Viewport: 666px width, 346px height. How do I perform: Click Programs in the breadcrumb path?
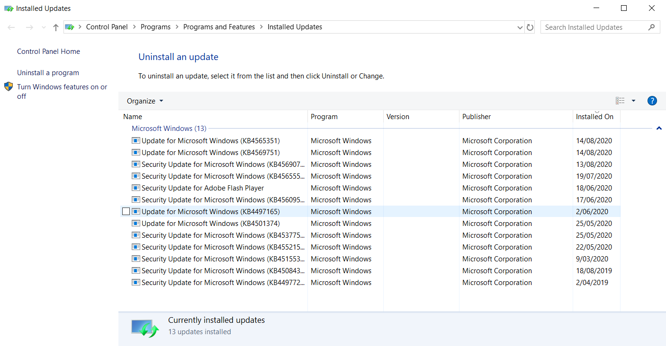click(x=155, y=27)
